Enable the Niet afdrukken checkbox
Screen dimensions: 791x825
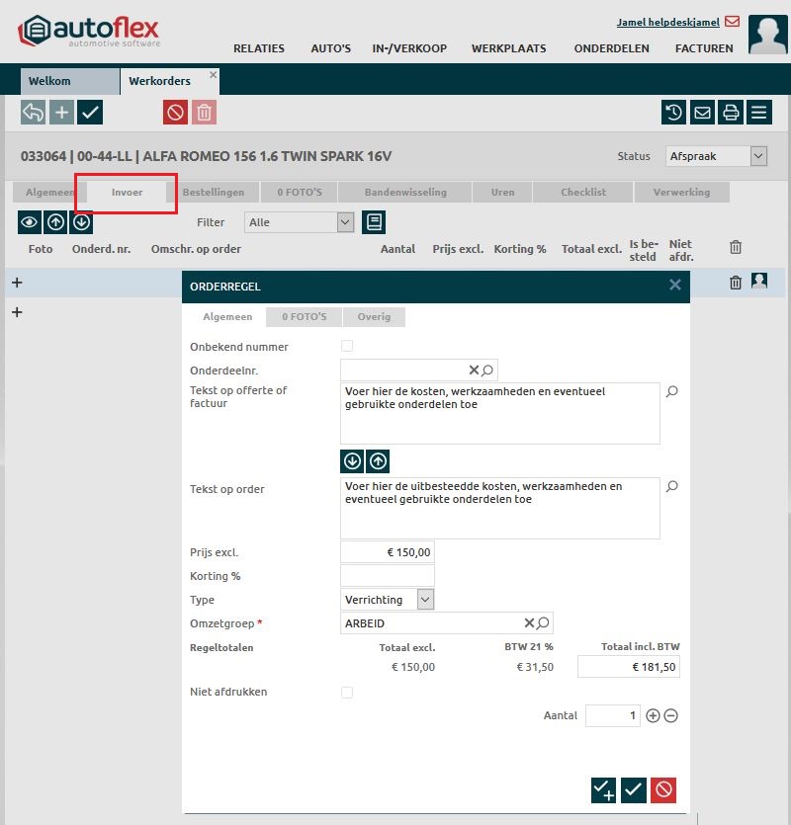(346, 693)
